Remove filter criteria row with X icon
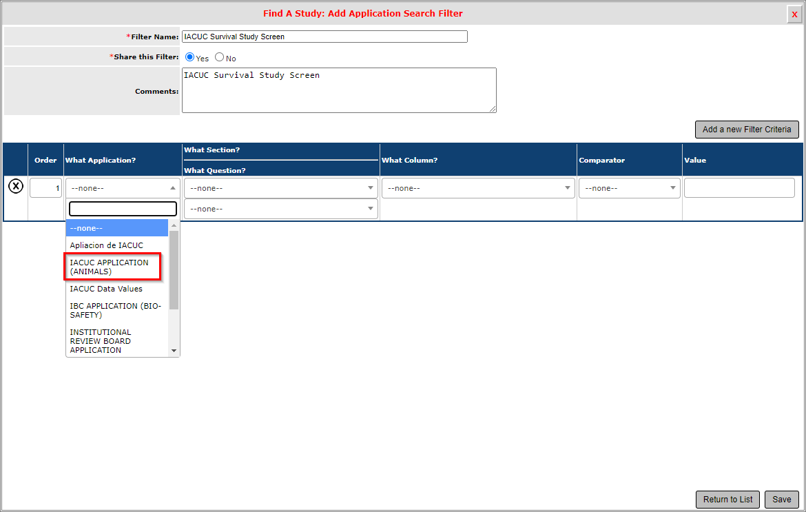The width and height of the screenshot is (806, 512). [x=16, y=186]
